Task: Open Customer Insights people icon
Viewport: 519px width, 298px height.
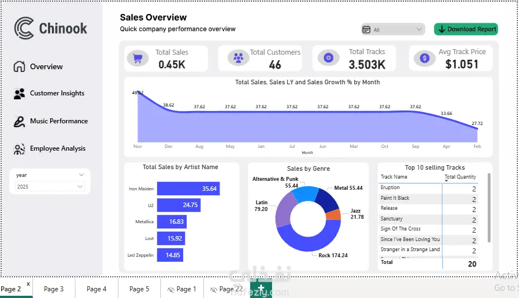Action: [19, 94]
